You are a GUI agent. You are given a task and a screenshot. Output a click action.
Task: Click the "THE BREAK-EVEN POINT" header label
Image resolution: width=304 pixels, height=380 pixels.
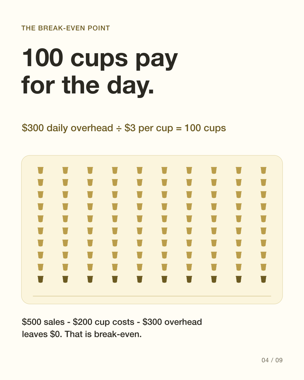click(66, 28)
